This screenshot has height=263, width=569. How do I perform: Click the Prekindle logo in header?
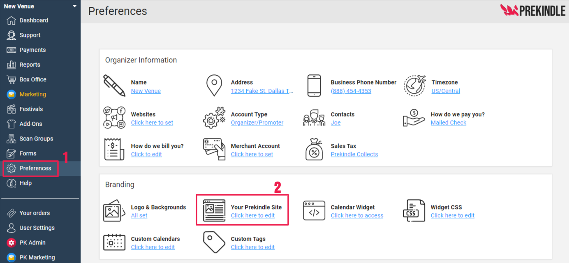point(533,11)
